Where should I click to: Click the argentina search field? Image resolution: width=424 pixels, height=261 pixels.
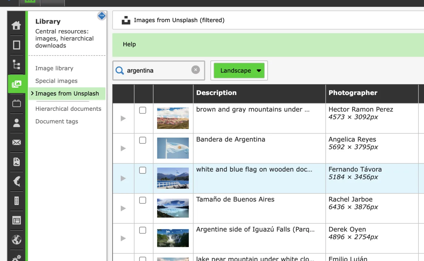pos(159,71)
